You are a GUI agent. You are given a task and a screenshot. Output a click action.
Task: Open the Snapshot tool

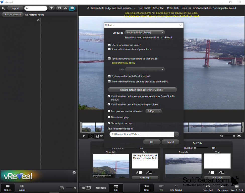208,188
